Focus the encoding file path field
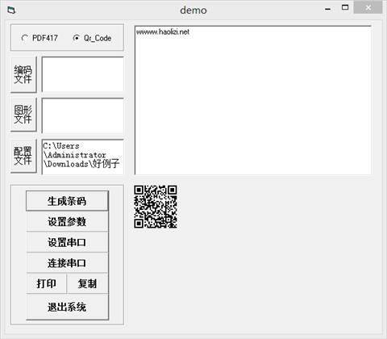This screenshot has width=387, height=339. coord(83,74)
